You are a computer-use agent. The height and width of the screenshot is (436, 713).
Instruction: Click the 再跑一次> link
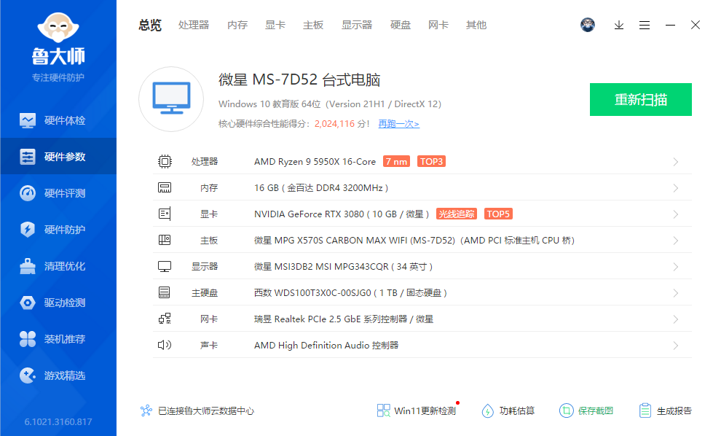399,124
